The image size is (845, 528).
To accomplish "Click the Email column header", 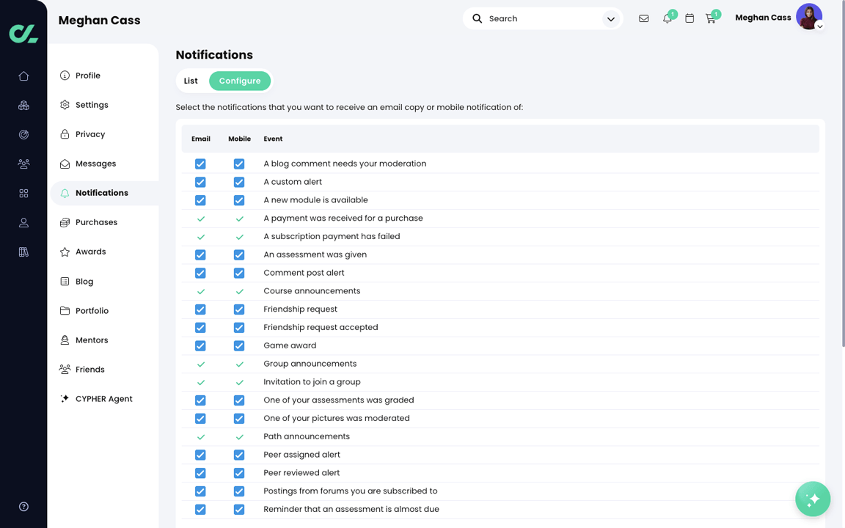I will click(x=200, y=139).
